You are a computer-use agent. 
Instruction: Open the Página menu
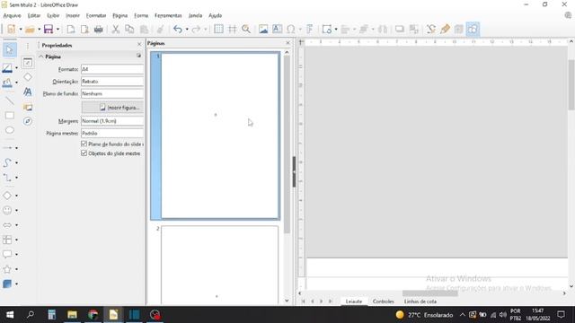[x=119, y=15]
